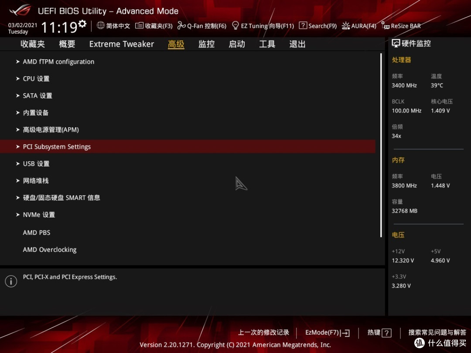Open the 监控 monitoring tab
This screenshot has width=471, height=353.
(206, 44)
